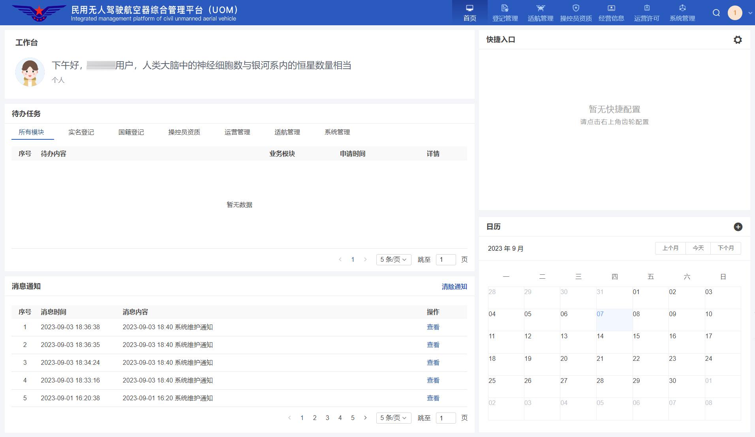Open page size dropdown in 消息通知
755x437 pixels.
click(393, 418)
